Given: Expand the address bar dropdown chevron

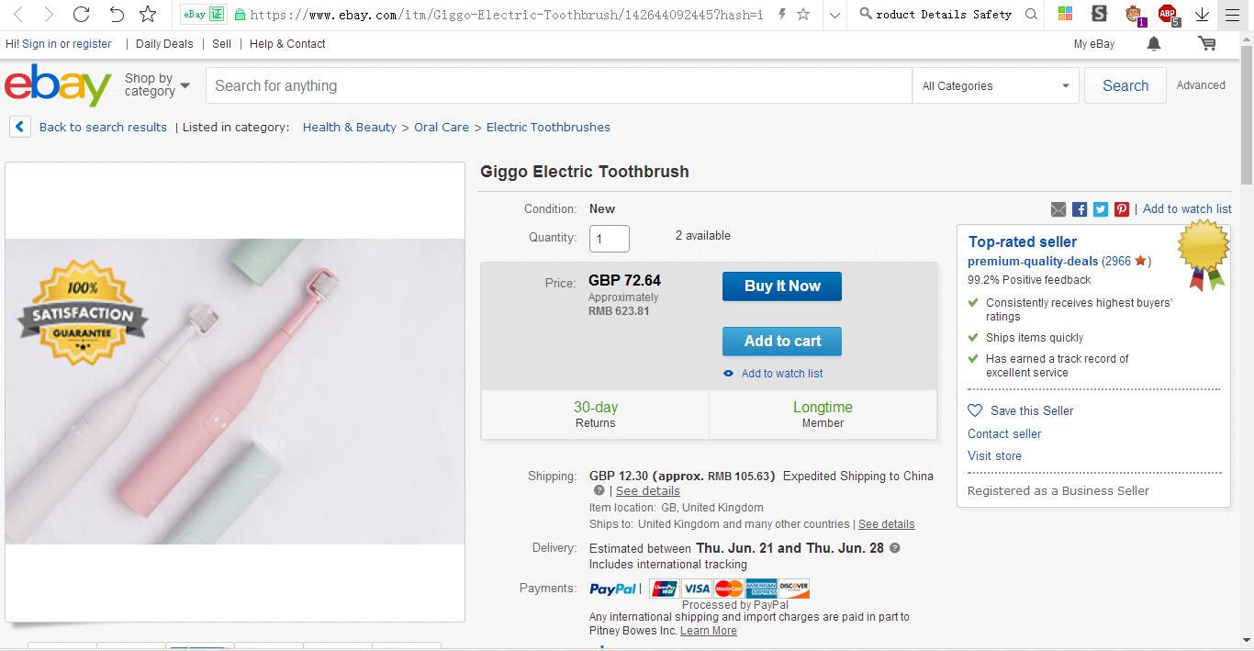Looking at the screenshot, I should coord(834,14).
